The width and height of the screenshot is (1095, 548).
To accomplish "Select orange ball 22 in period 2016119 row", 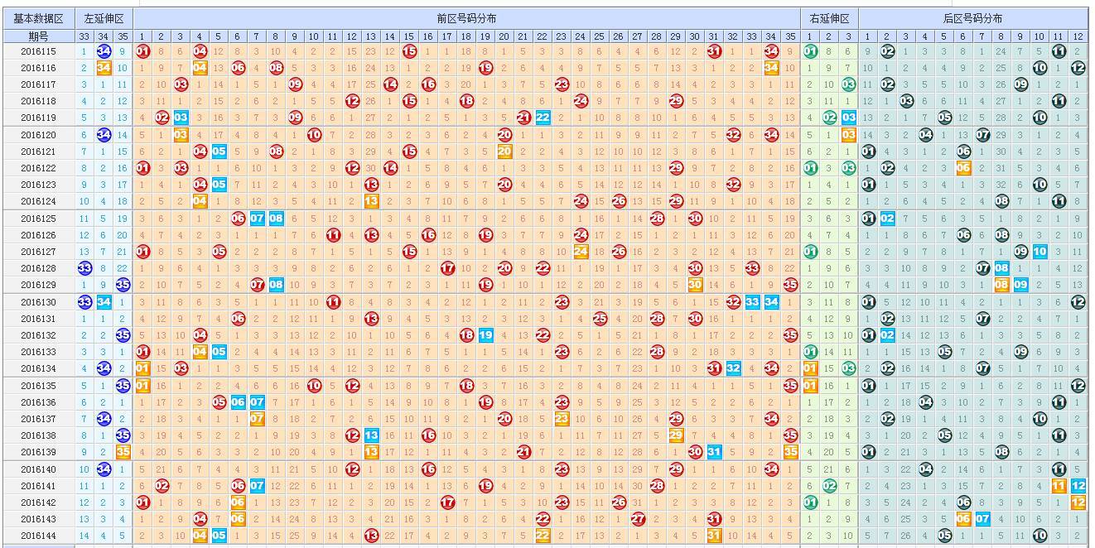I will [545, 118].
